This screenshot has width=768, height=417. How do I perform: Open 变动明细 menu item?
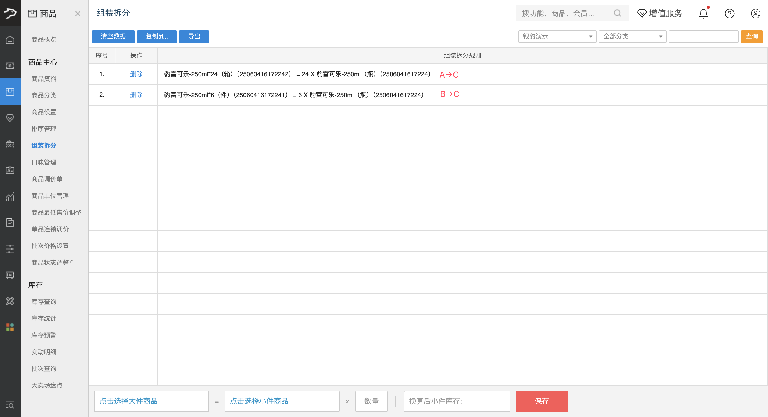tap(44, 352)
